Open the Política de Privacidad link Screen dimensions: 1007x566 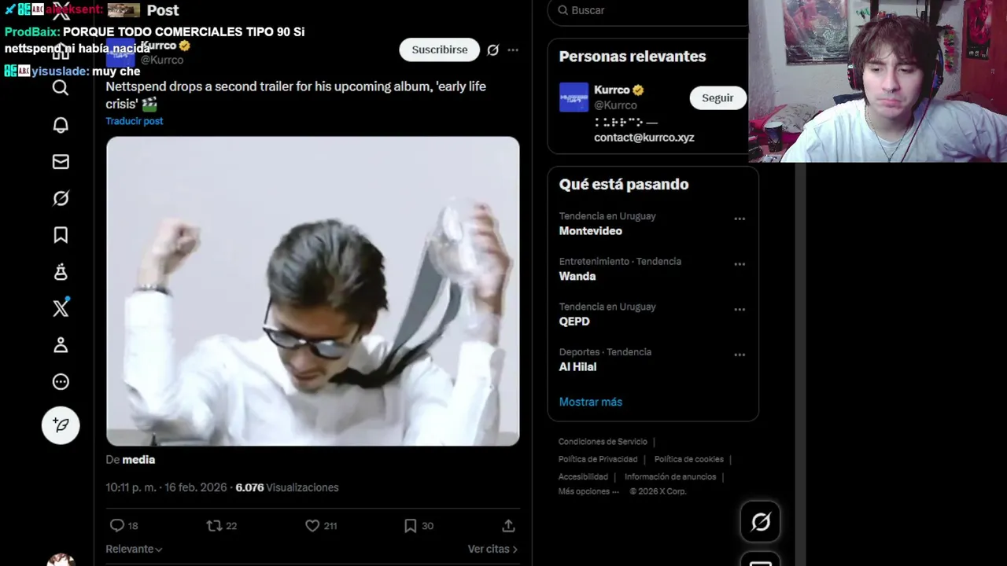point(598,459)
